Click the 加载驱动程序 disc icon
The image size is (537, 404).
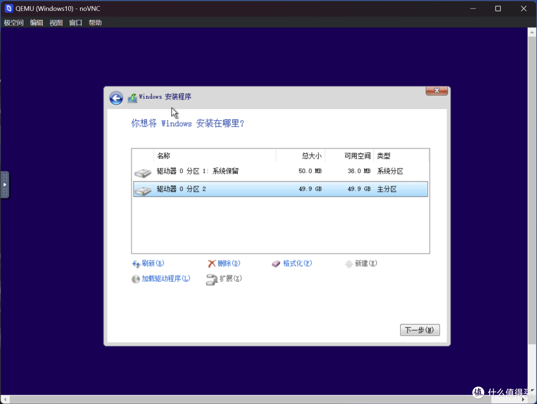136,279
